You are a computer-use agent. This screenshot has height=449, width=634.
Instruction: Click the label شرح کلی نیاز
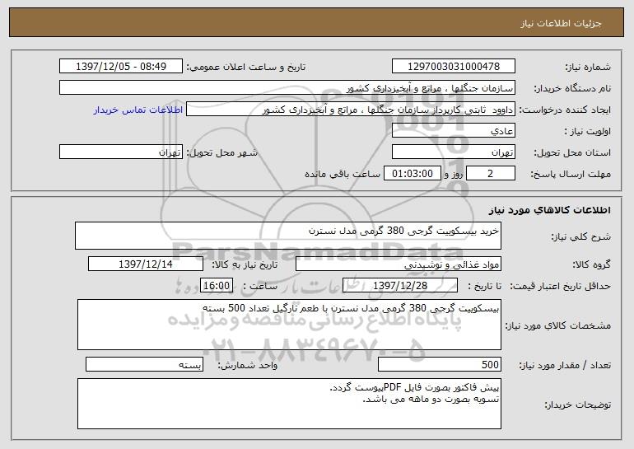(581, 236)
